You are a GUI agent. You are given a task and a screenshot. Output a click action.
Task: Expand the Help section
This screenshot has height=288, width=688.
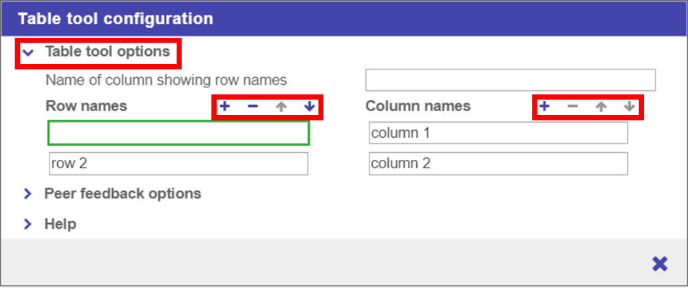point(28,224)
